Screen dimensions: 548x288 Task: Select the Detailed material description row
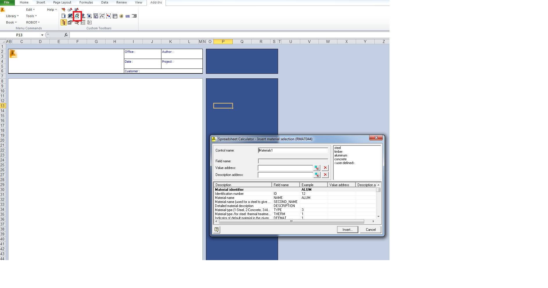tap(295, 206)
